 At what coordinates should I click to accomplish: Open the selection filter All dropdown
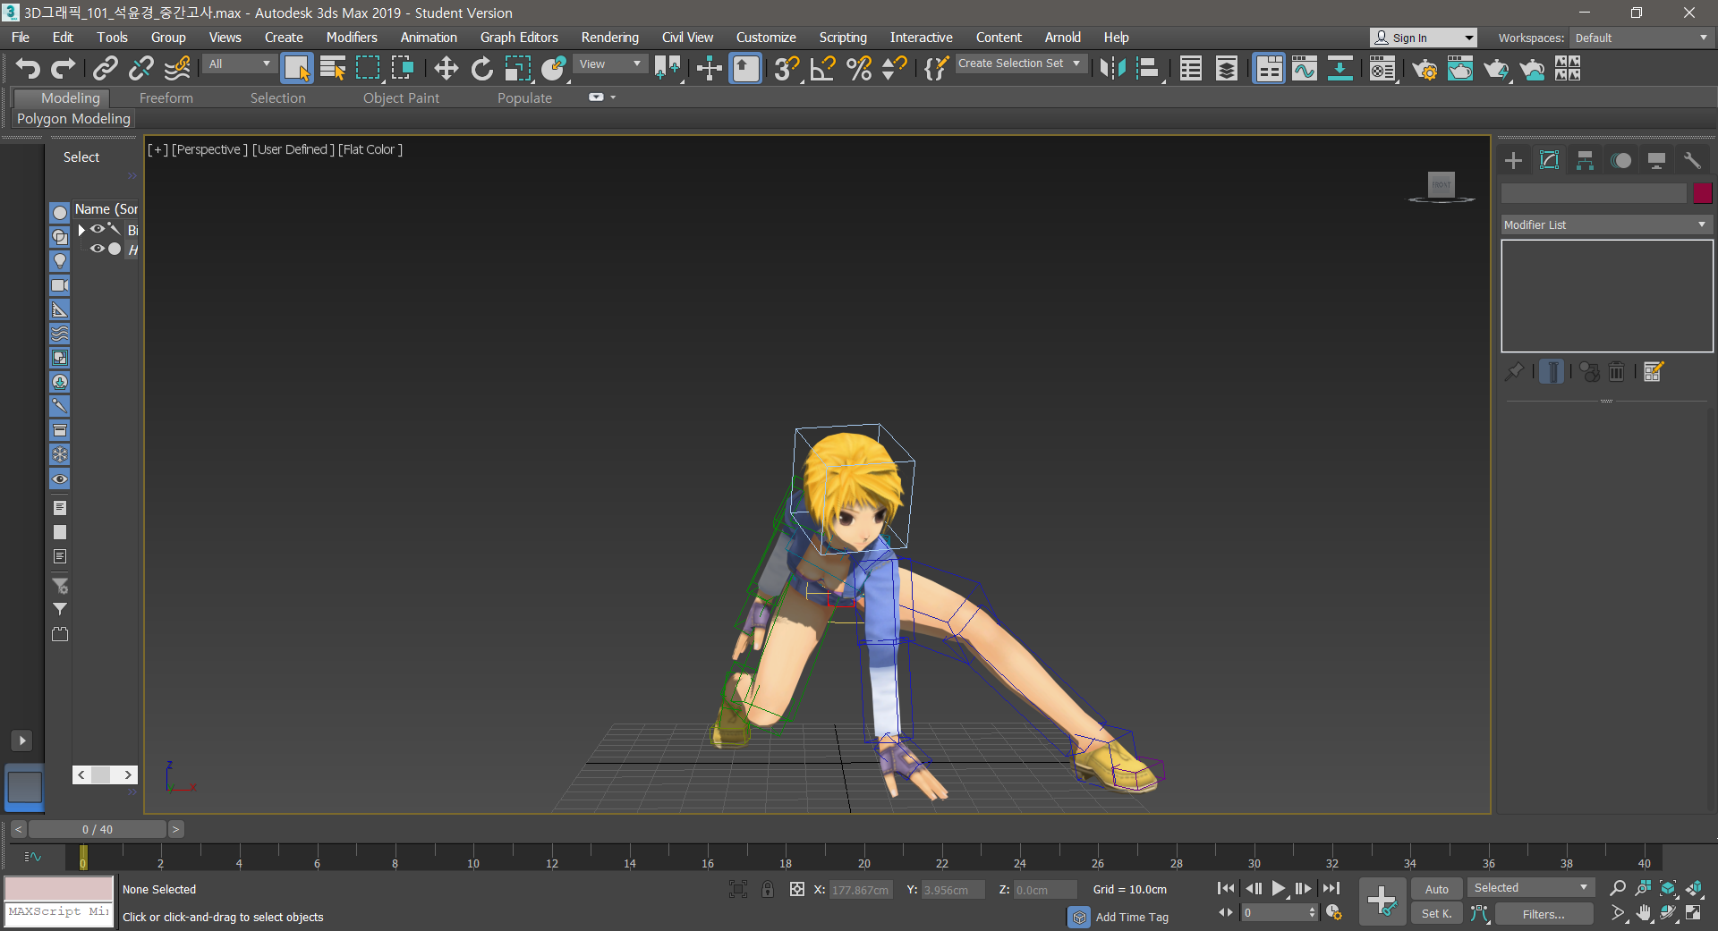(x=239, y=64)
